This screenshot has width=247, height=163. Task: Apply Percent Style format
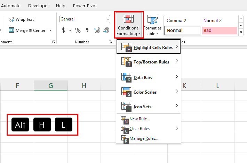point(78,30)
